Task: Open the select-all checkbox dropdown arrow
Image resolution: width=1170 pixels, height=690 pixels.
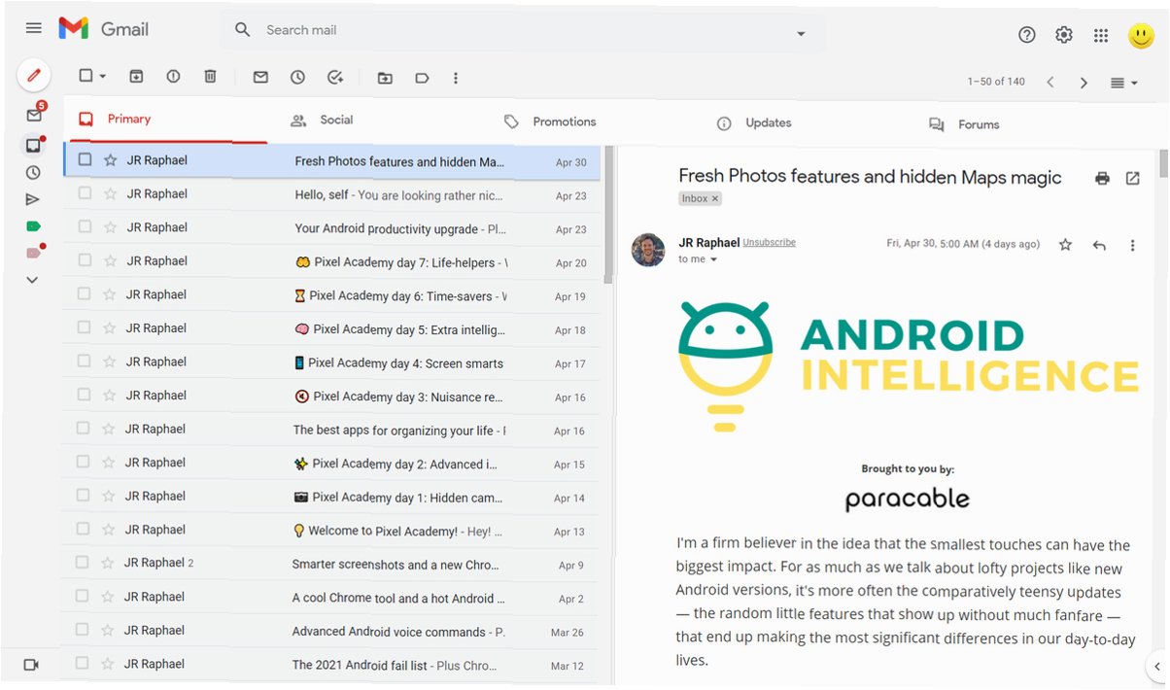Action: [x=103, y=76]
